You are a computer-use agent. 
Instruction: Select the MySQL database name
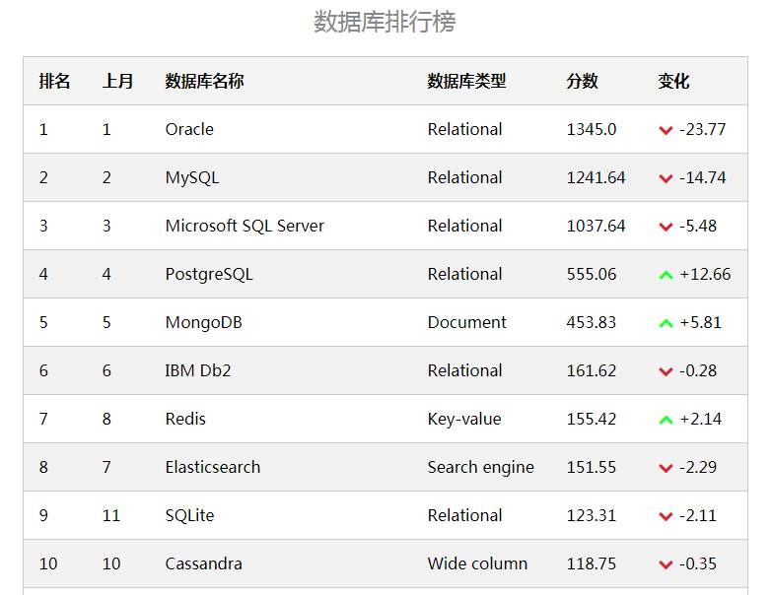coord(192,177)
